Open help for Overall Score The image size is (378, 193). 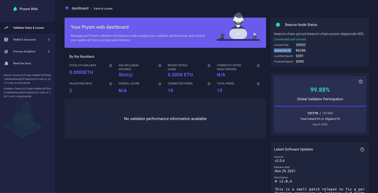pyautogui.click(x=160, y=84)
